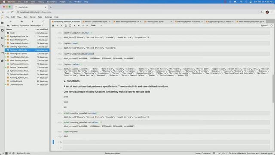Select the Untitled1.ipynb file
Screen dimensions: 275x155
[27, 84]
